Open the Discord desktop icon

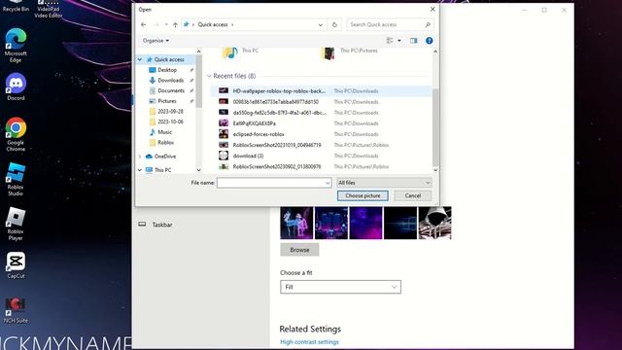click(x=16, y=87)
